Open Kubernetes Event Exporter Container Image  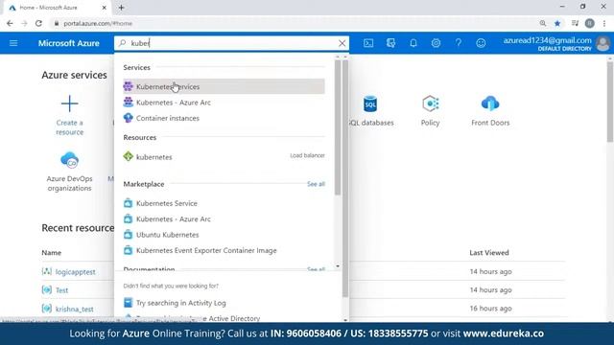pos(224,250)
